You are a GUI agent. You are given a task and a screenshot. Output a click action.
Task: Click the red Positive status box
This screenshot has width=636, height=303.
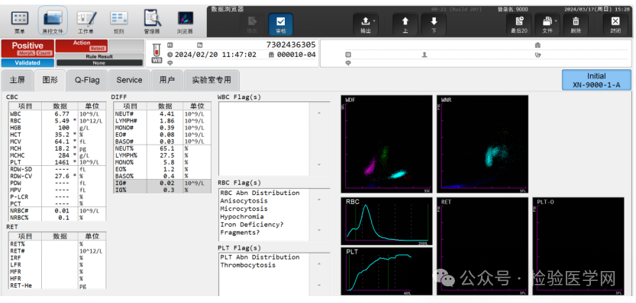click(x=27, y=49)
